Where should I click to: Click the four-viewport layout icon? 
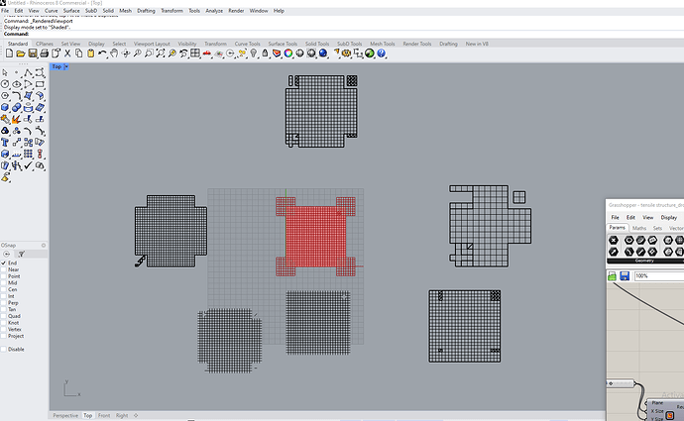[x=195, y=53]
